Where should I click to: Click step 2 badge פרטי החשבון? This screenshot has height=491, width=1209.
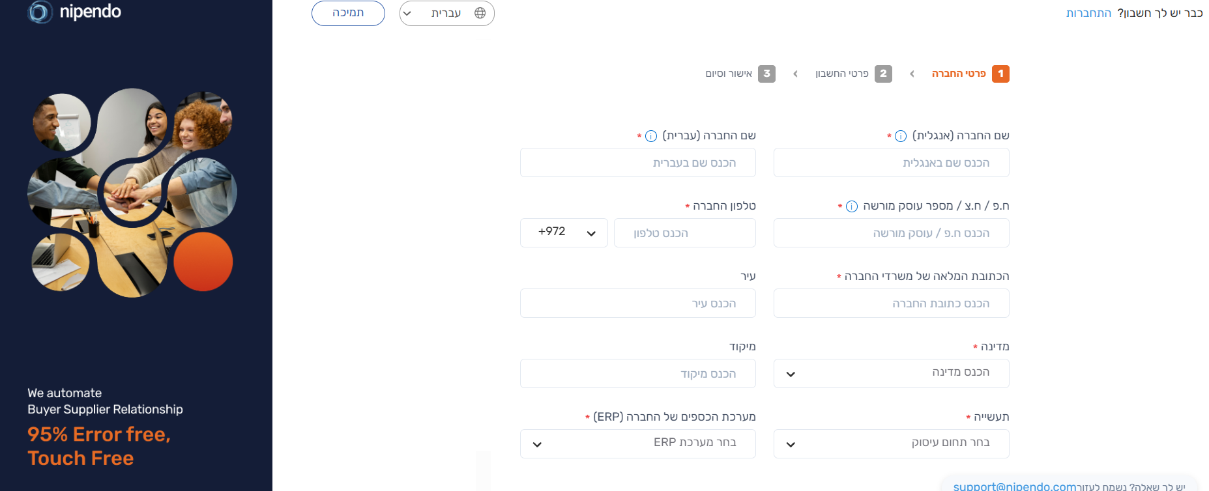click(x=883, y=74)
